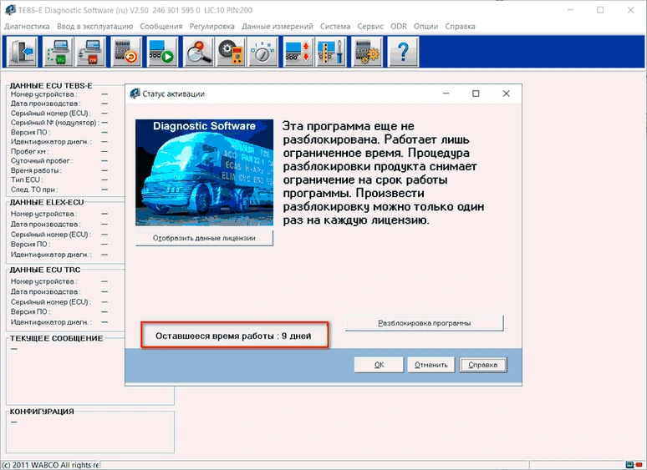647x470 pixels.
Task: Click the exit door toolbar icon
Action: coord(23,52)
